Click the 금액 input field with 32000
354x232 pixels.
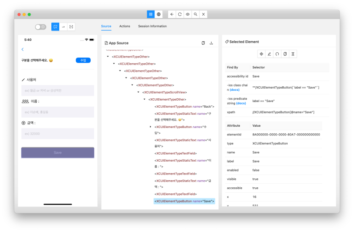coord(58,134)
